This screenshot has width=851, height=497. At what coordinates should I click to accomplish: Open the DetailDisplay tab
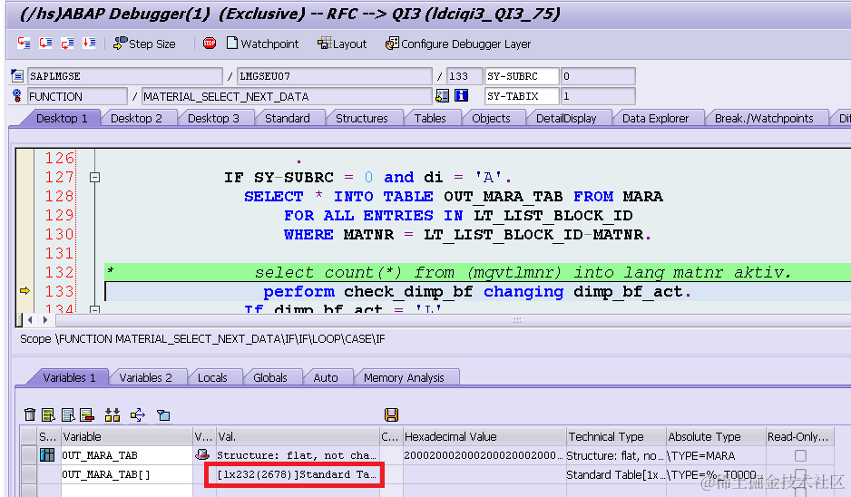[566, 118]
